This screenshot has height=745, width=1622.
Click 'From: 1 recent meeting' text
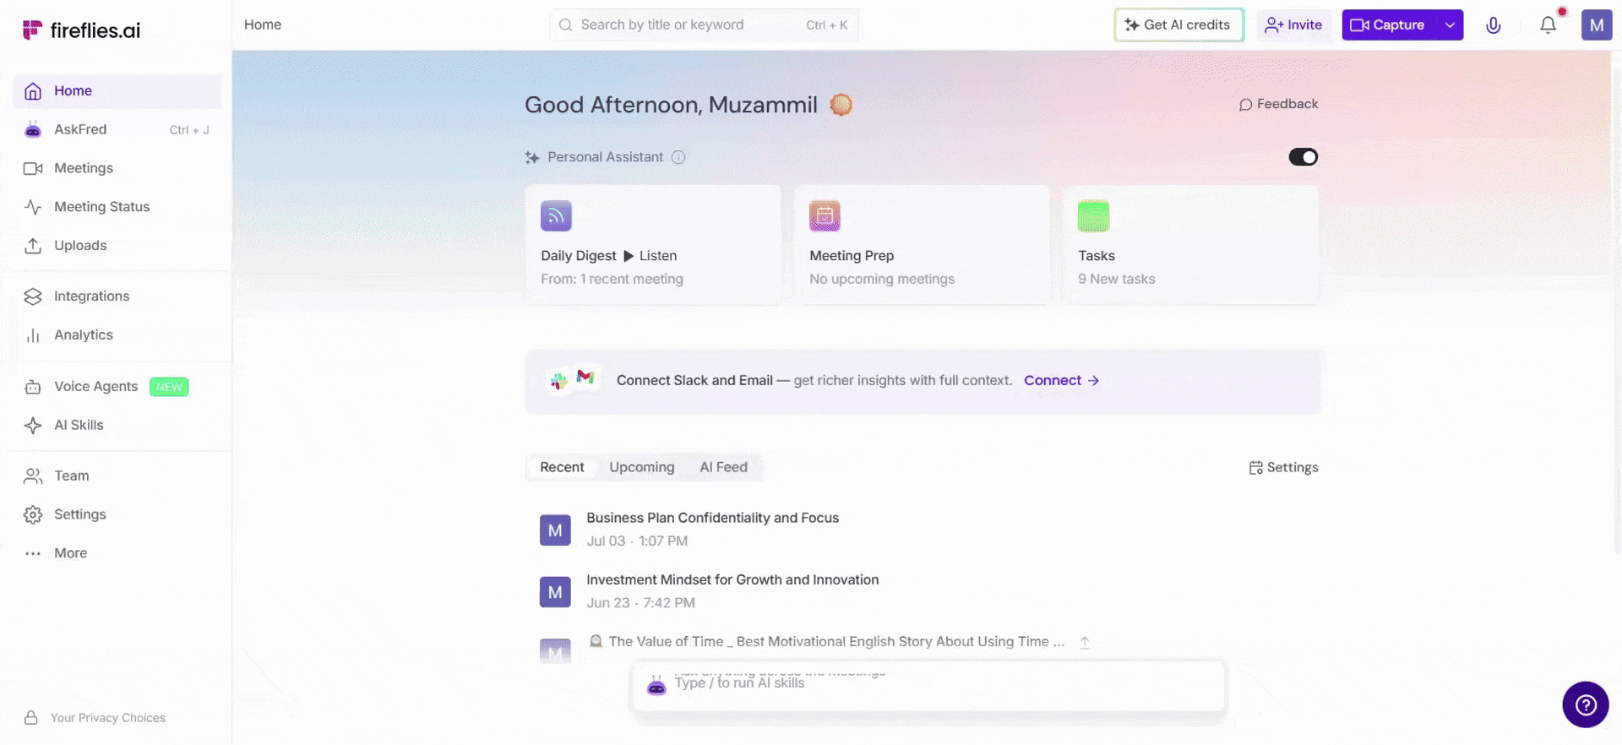[x=612, y=280]
